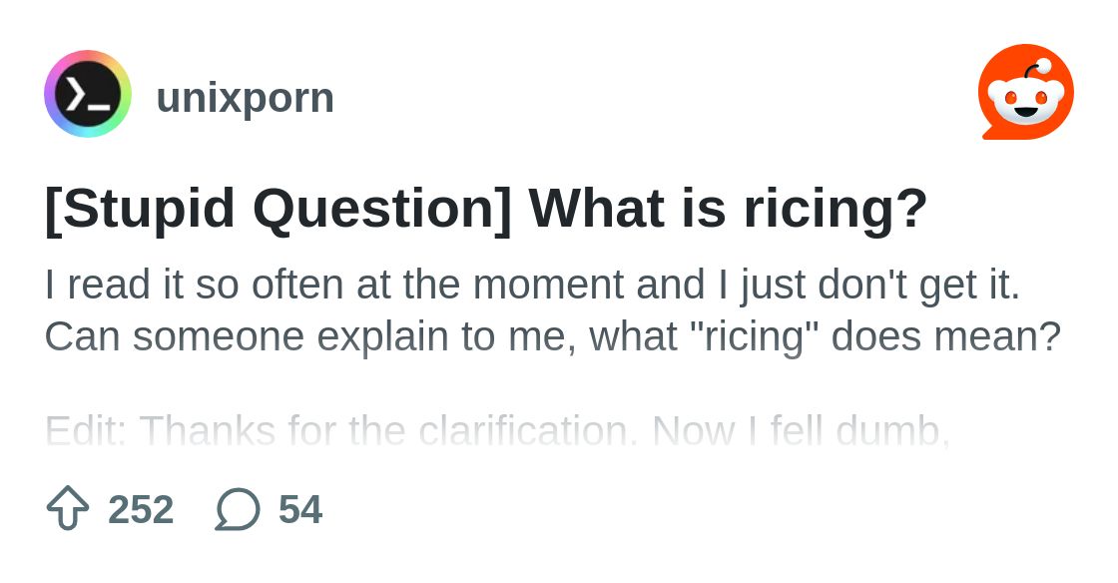The image size is (1118, 583).
Task: Open comments via the speech bubble icon
Action: (238, 509)
